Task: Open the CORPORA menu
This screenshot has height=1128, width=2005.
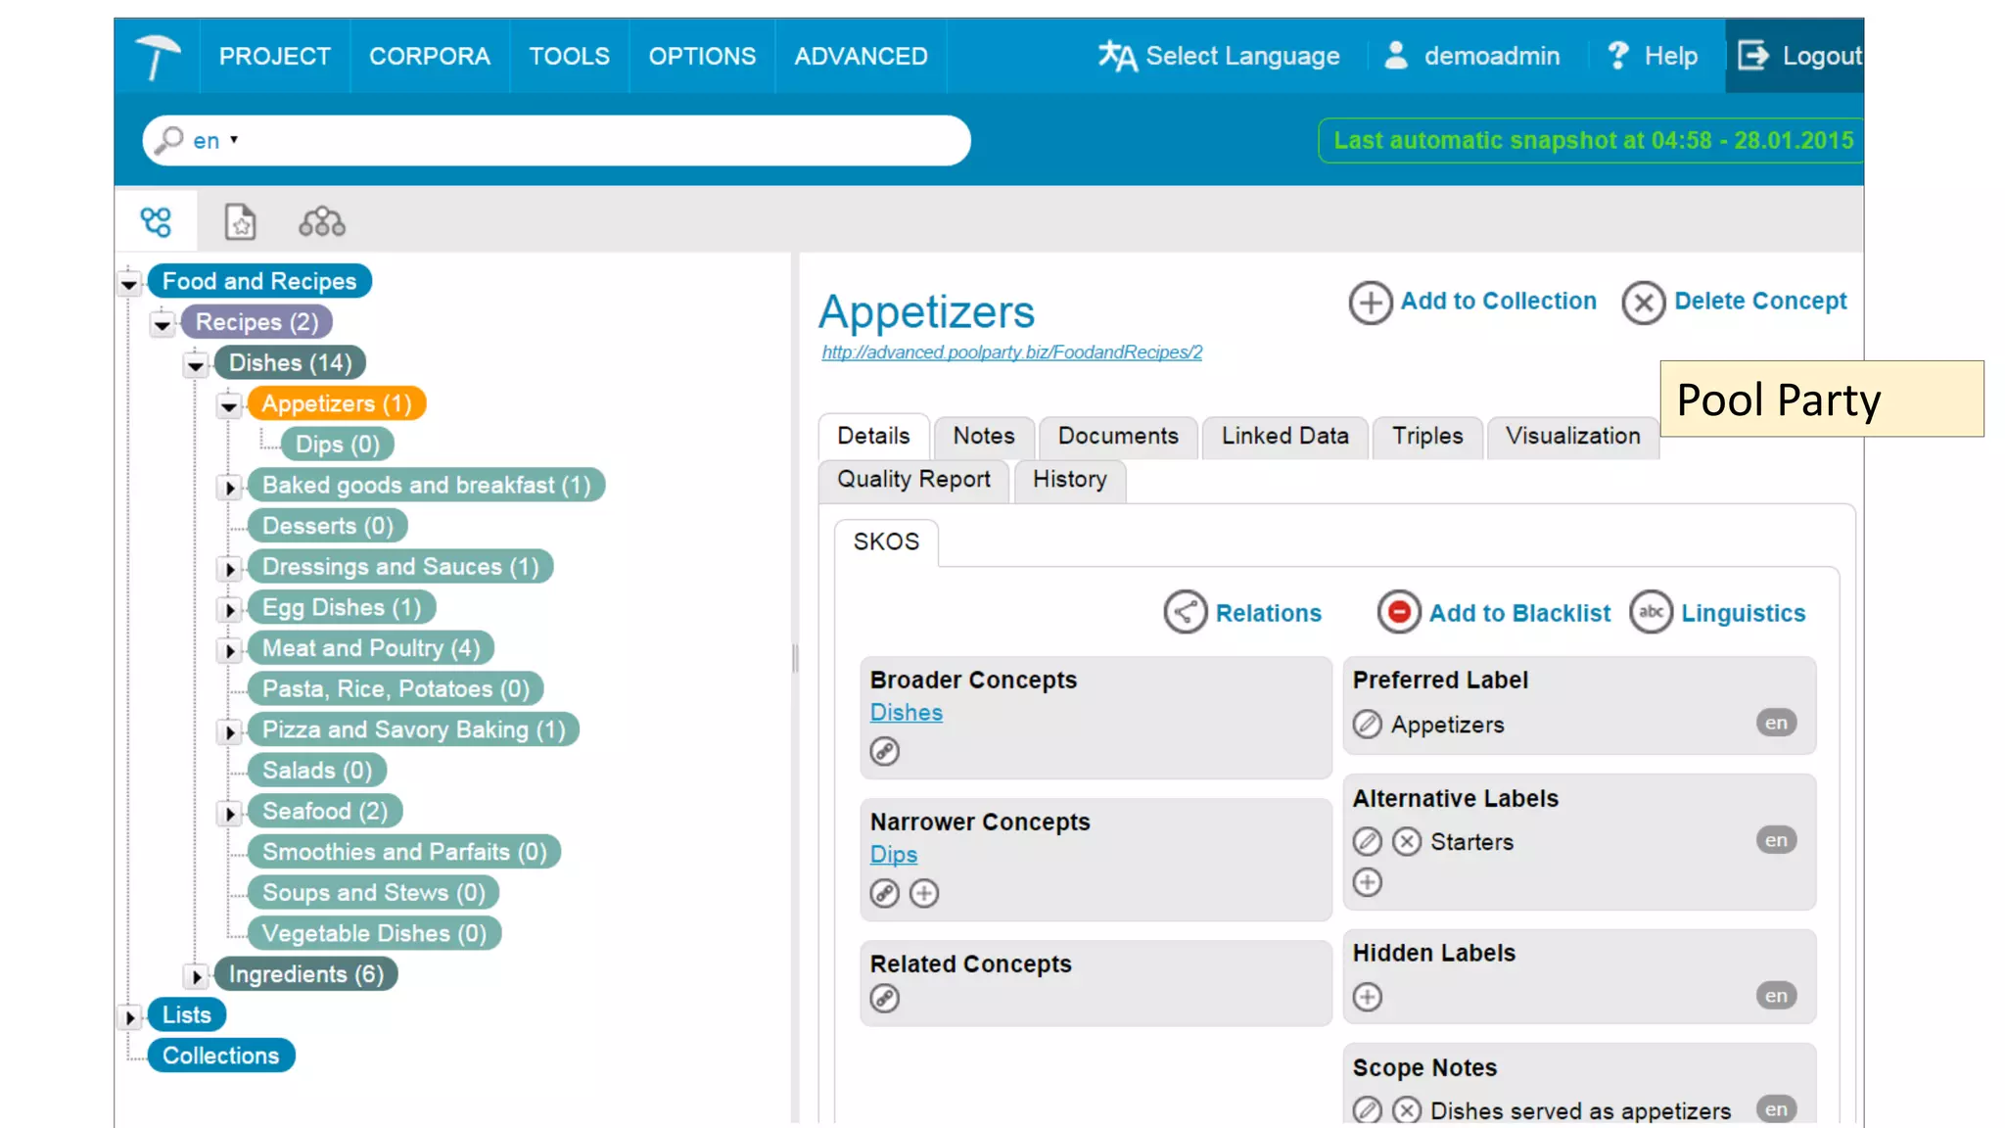Action: (x=429, y=57)
